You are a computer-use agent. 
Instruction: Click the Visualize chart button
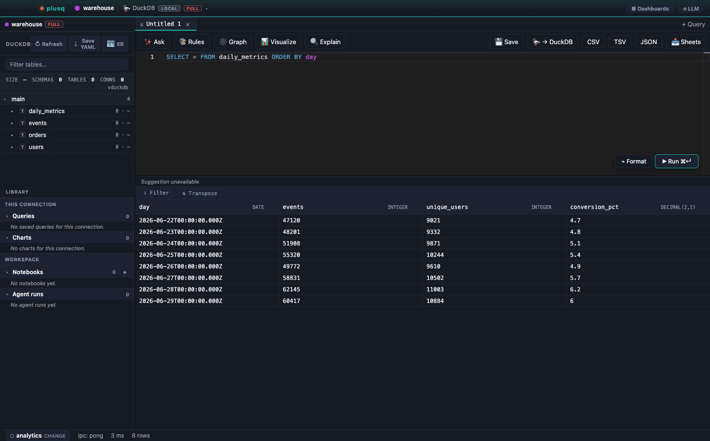click(278, 42)
